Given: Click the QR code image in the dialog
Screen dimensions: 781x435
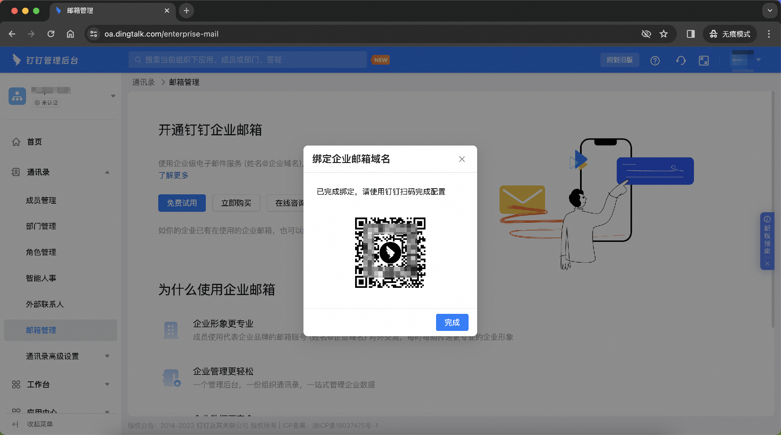Looking at the screenshot, I should 390,252.
